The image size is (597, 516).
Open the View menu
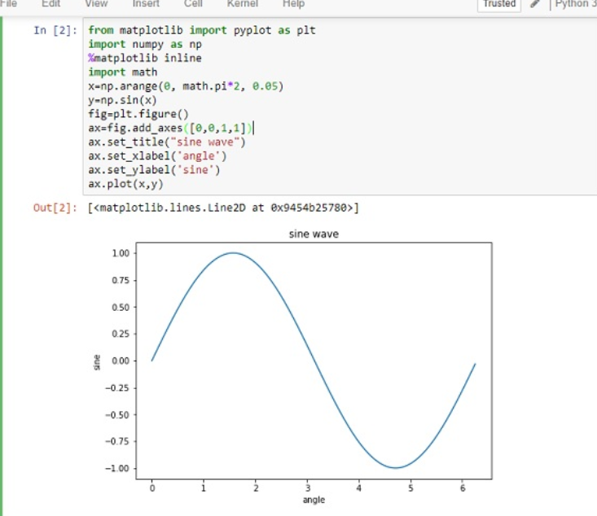click(96, 3)
